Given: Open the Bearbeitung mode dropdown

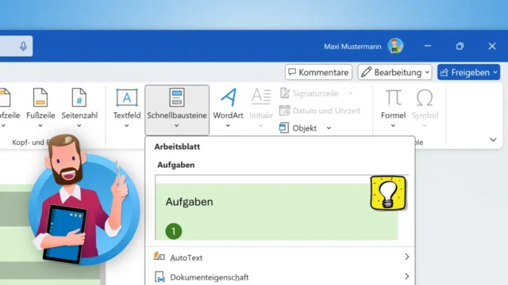Looking at the screenshot, I should tap(394, 72).
